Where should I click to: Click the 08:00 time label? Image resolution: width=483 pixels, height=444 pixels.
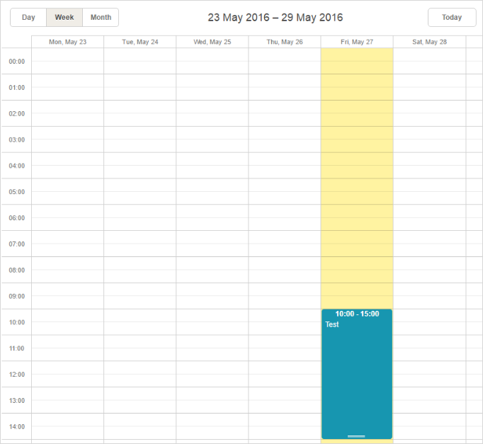point(16,270)
